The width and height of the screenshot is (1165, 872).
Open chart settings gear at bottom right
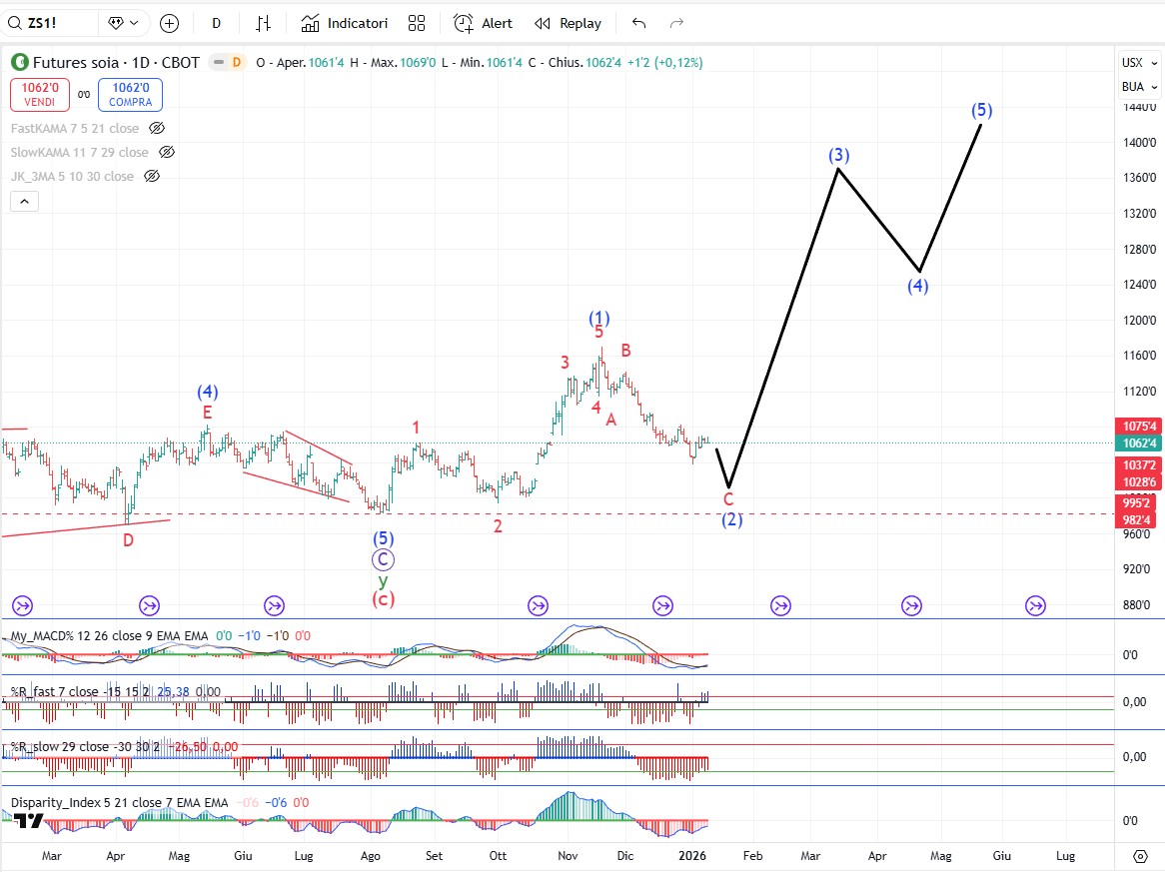[1140, 856]
